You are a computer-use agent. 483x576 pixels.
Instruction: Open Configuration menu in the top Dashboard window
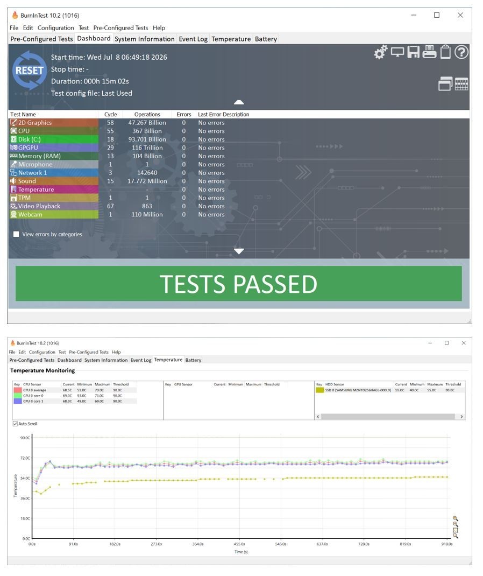[56, 28]
